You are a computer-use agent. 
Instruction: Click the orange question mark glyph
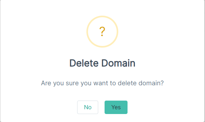point(102,31)
